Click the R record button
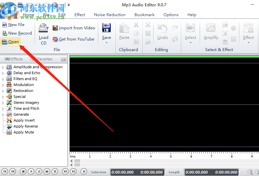The height and width of the screenshot is (176, 259). coord(84,171)
